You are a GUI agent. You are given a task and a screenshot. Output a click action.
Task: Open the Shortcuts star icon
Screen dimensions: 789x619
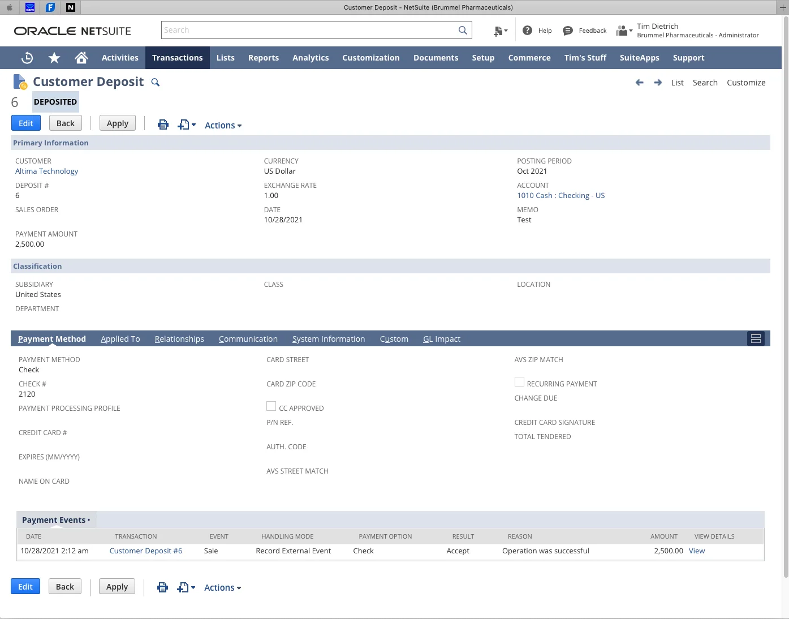coord(54,58)
